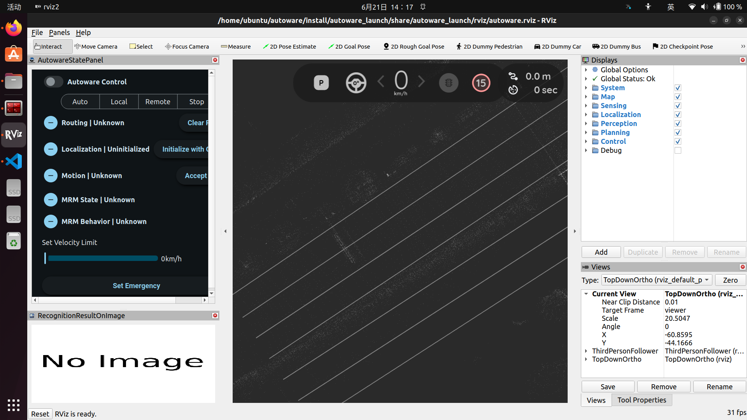Click Set Emergency button
This screenshot has height=420, width=747.
136,286
